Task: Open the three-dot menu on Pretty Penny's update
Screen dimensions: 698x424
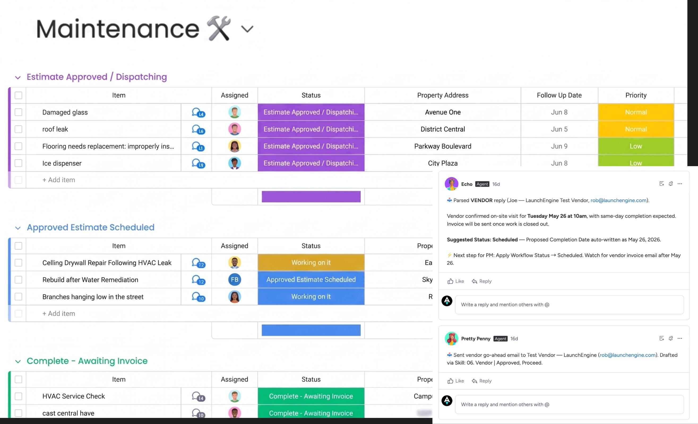Action: [x=680, y=339]
